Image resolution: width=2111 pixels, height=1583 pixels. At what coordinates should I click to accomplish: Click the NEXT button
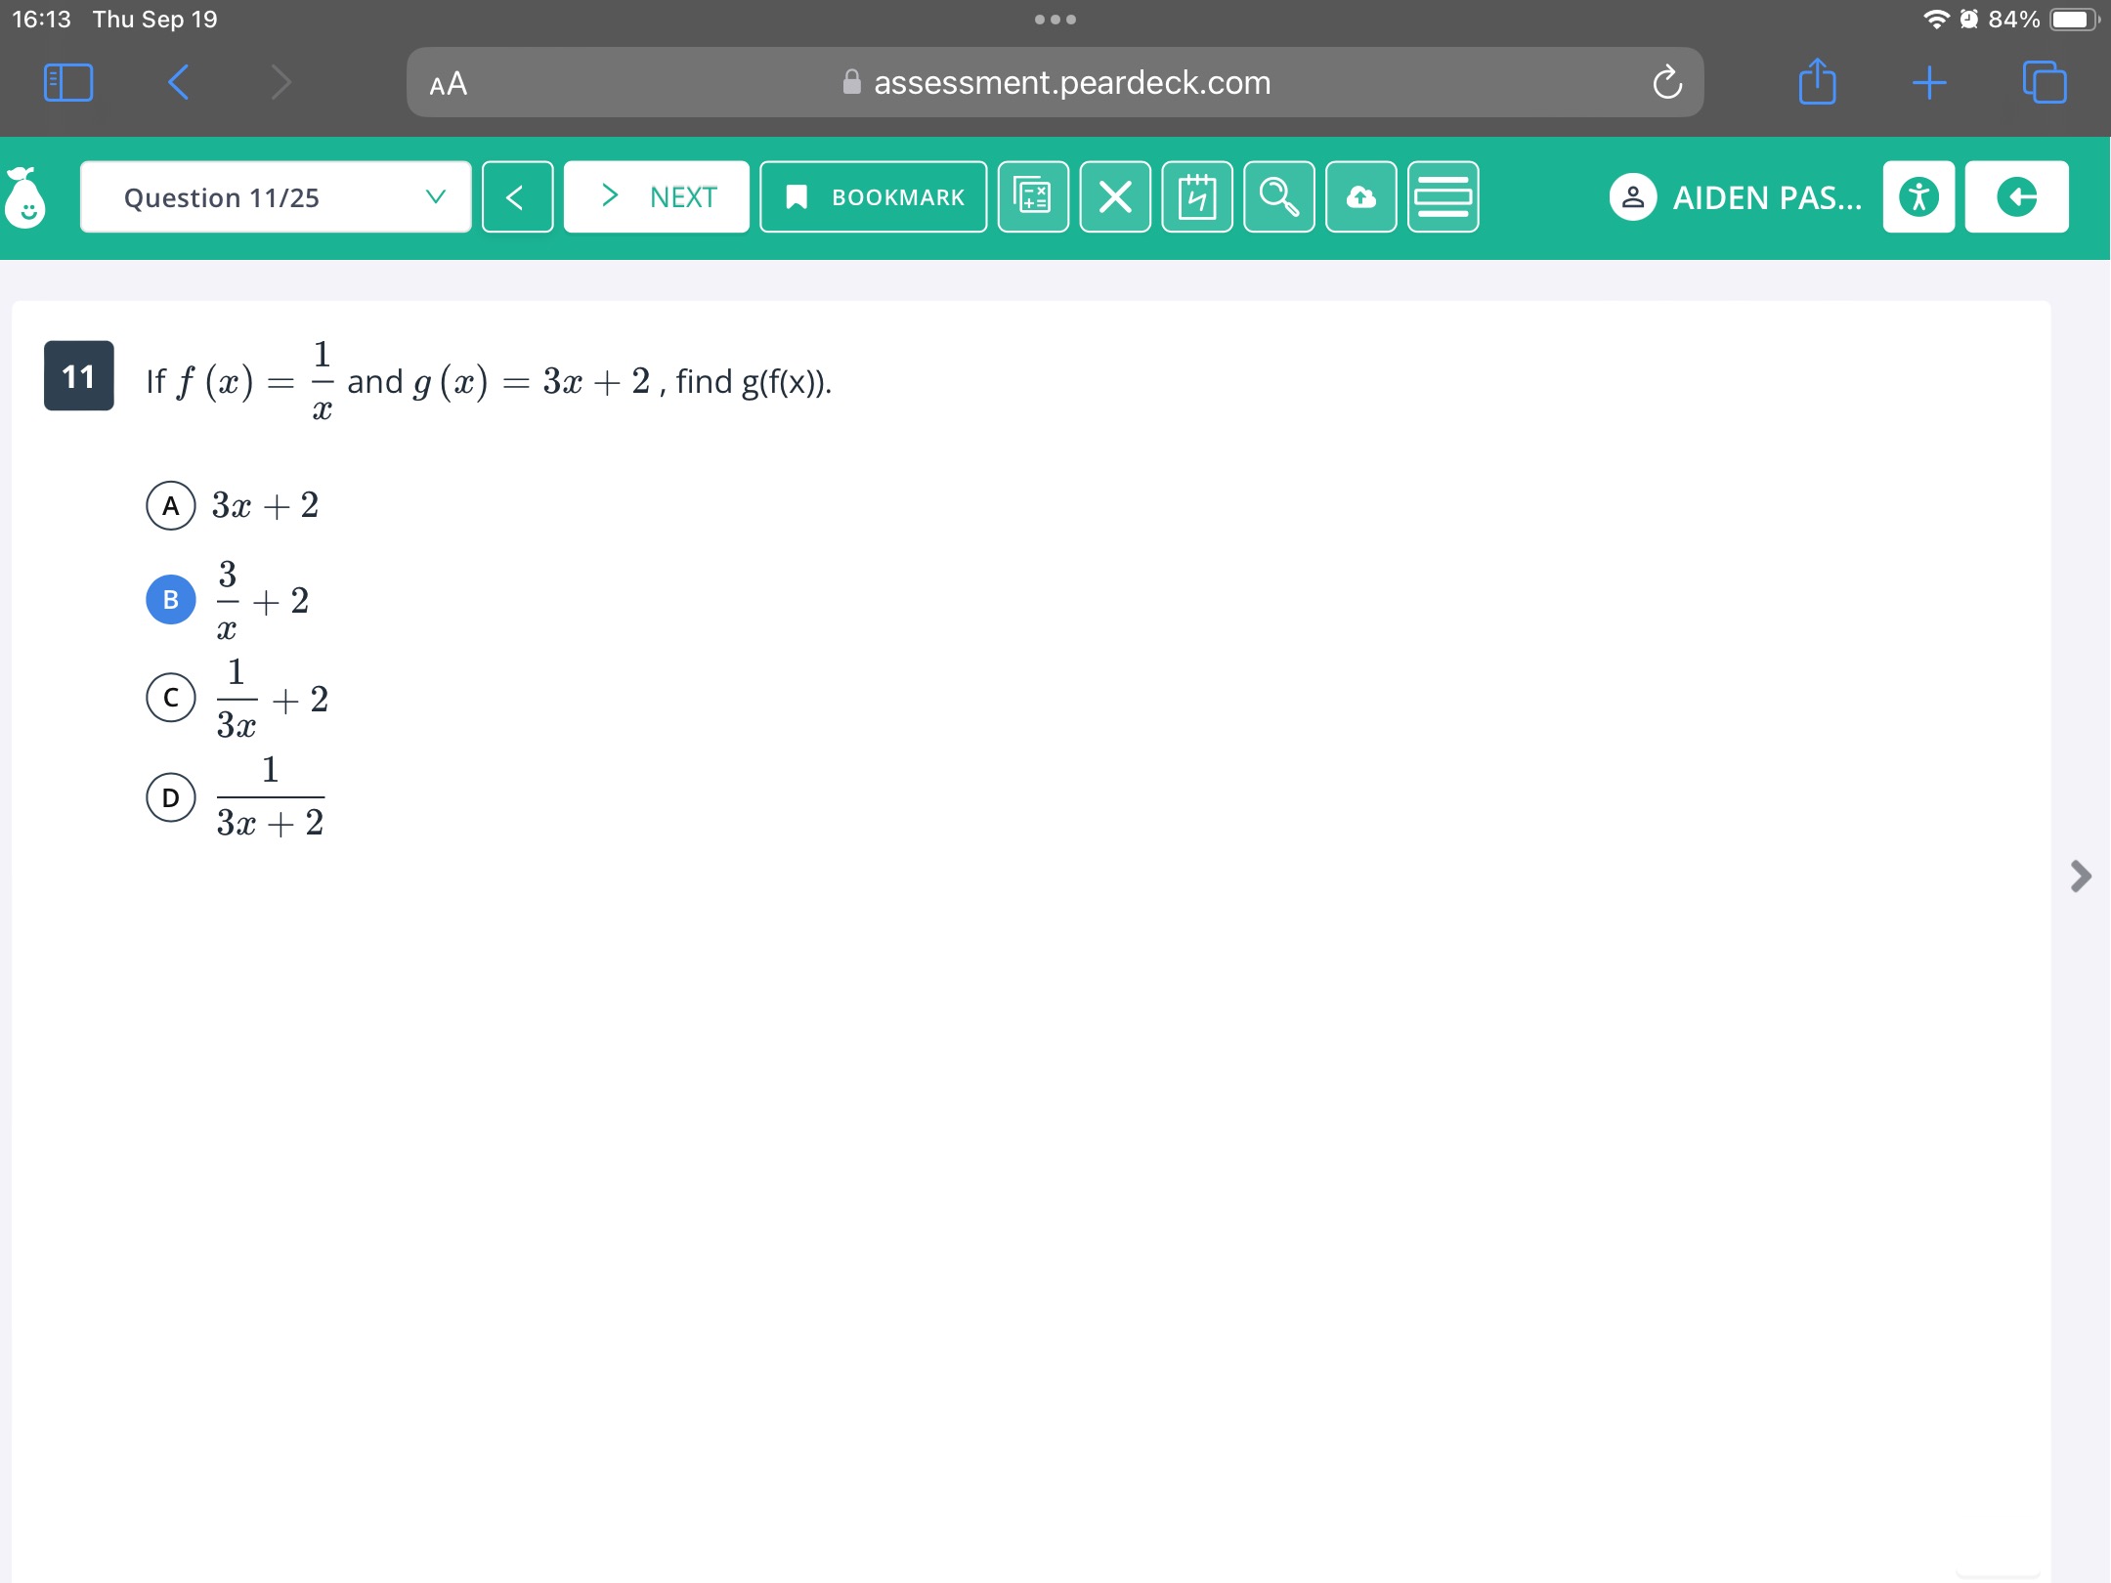(657, 196)
